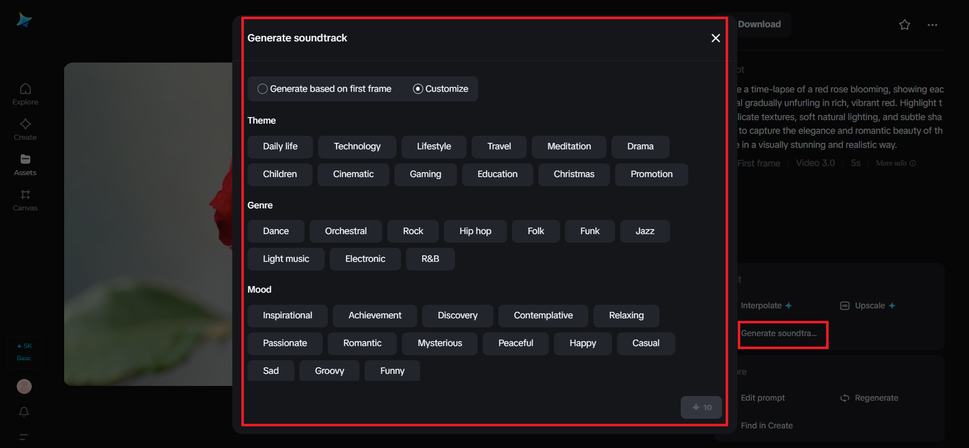Viewport: 969px width, 448px height.
Task: Select Generate based on first frame option
Action: coord(263,89)
